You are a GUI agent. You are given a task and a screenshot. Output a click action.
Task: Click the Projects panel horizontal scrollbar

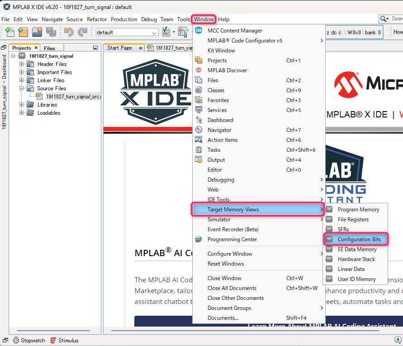point(53,331)
